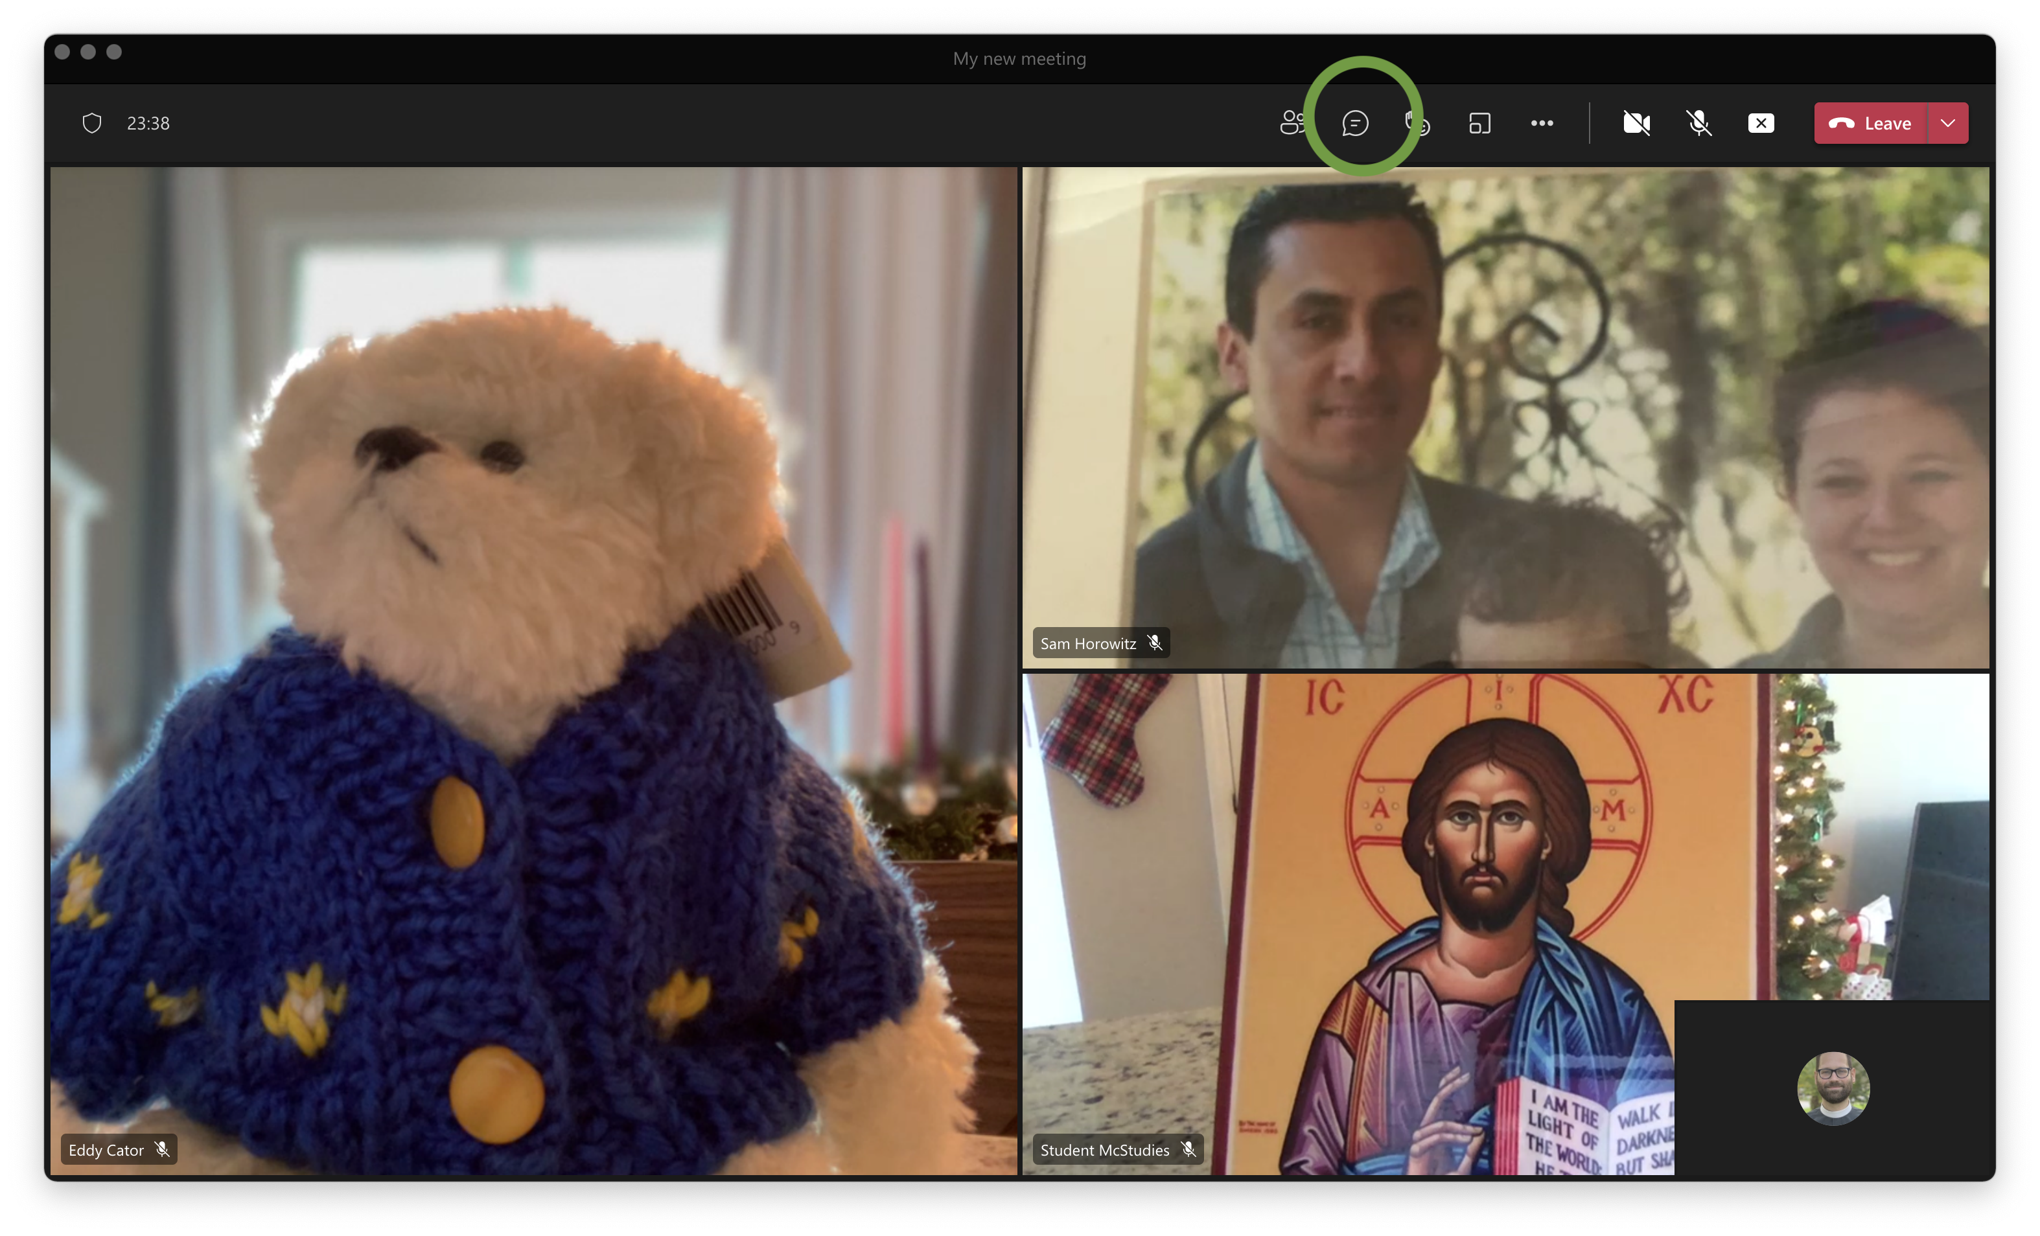Open the participants panel icon
The image size is (2040, 1236).
point(1292,122)
